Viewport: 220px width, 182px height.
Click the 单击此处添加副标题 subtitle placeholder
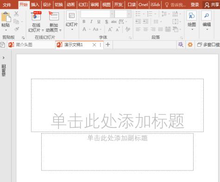click(117, 152)
